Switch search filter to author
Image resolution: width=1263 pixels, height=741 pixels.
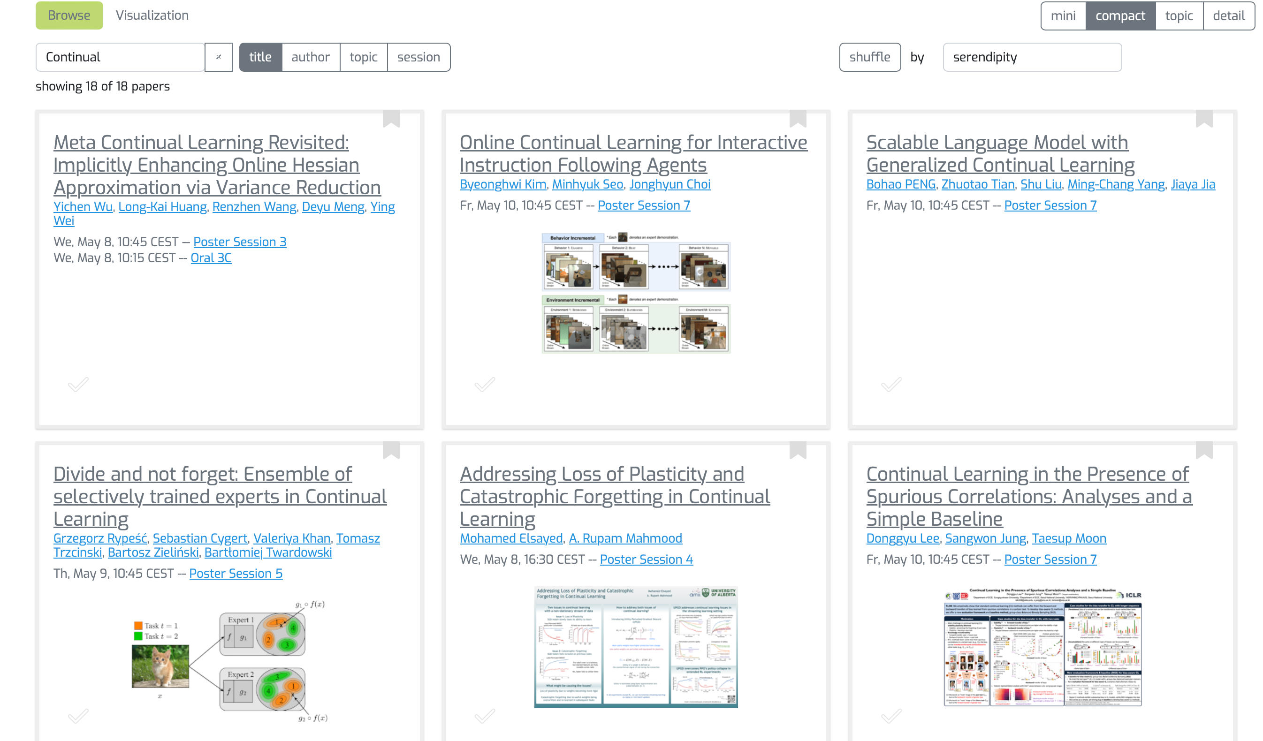(x=310, y=57)
